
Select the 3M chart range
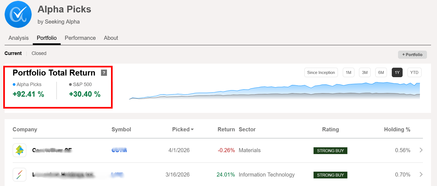365,73
